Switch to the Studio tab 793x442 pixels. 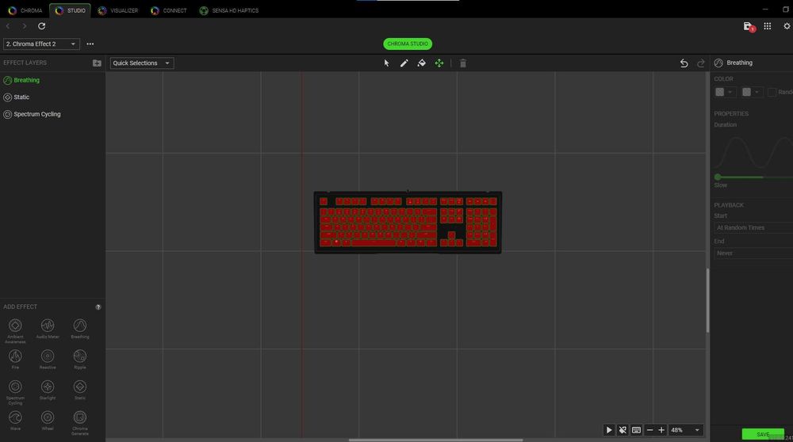[x=71, y=10]
